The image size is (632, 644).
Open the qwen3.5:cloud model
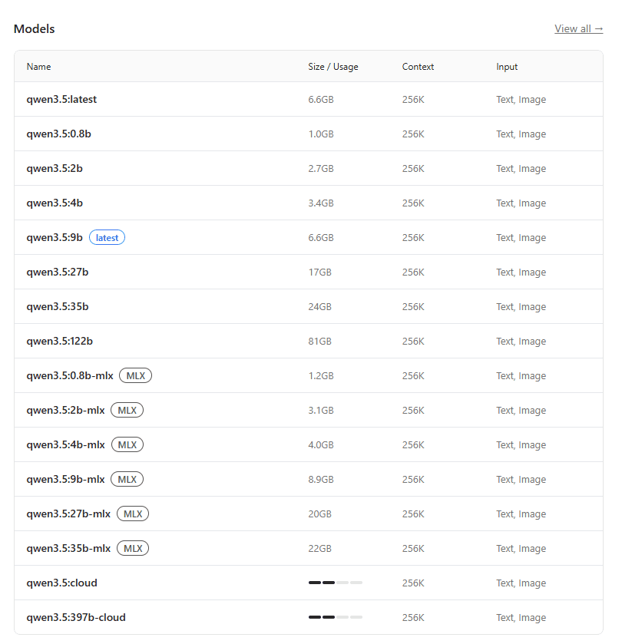(x=62, y=583)
